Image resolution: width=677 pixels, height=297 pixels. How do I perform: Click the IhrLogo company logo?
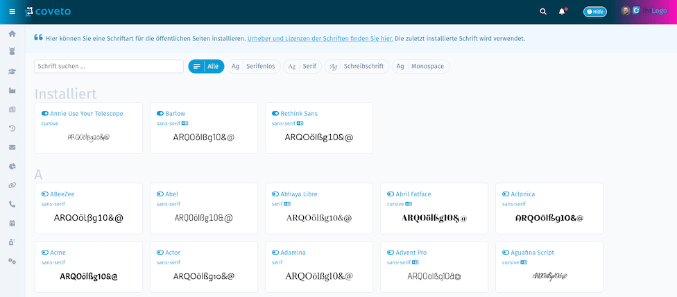point(650,11)
